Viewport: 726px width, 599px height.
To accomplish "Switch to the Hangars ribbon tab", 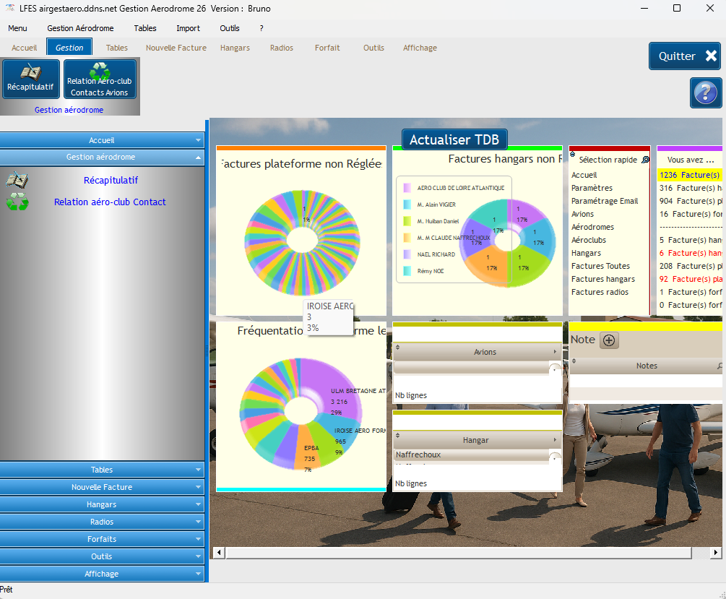I will (235, 48).
